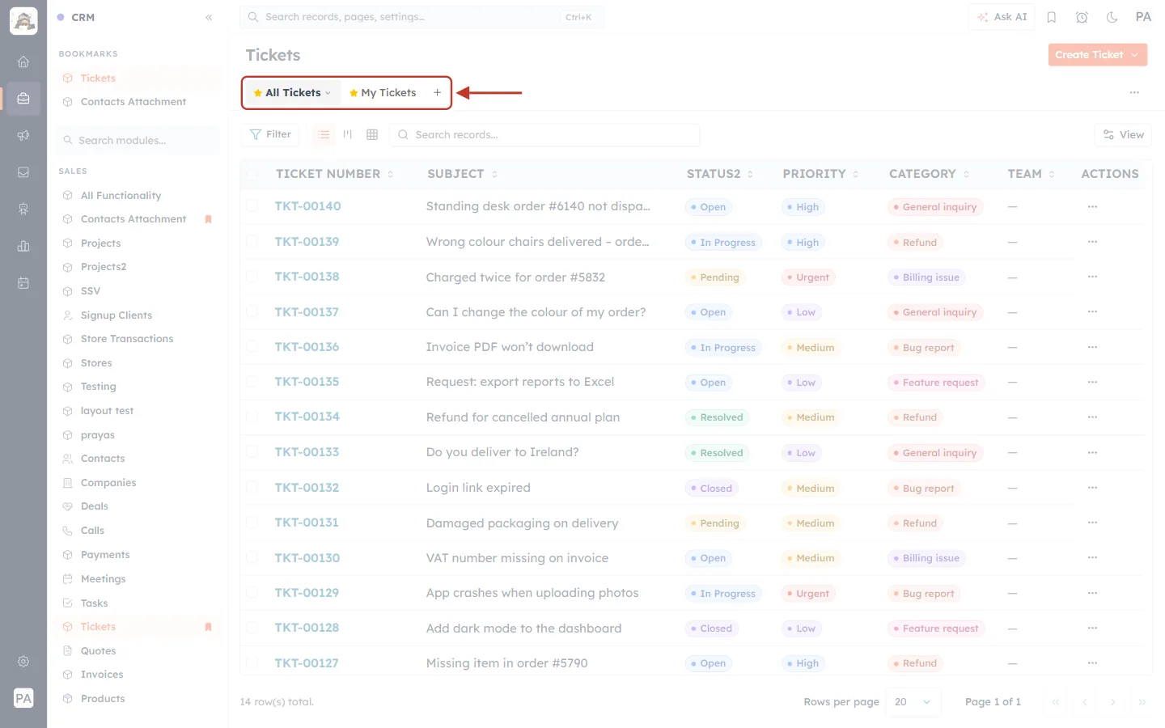Tick the select-all header checkbox
Image resolution: width=1165 pixels, height=728 pixels.
(252, 174)
